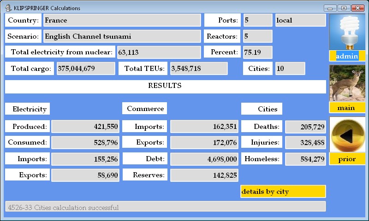Click the Country field showing France

pos(122,20)
